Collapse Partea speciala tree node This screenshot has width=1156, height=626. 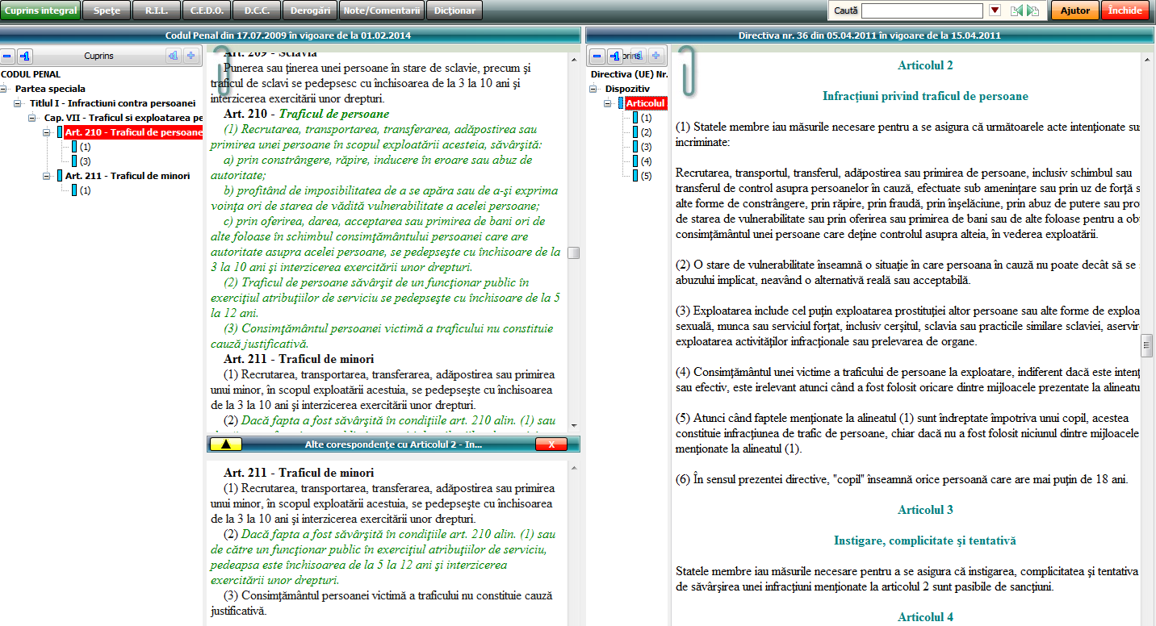coord(4,89)
